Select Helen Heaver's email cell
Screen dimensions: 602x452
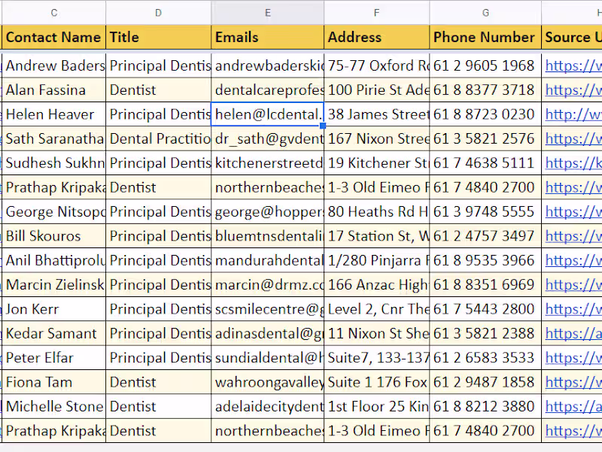267,114
